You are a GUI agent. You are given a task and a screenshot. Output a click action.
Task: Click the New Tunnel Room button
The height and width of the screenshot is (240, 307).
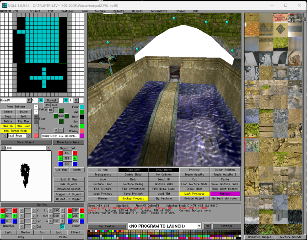pos(16,131)
